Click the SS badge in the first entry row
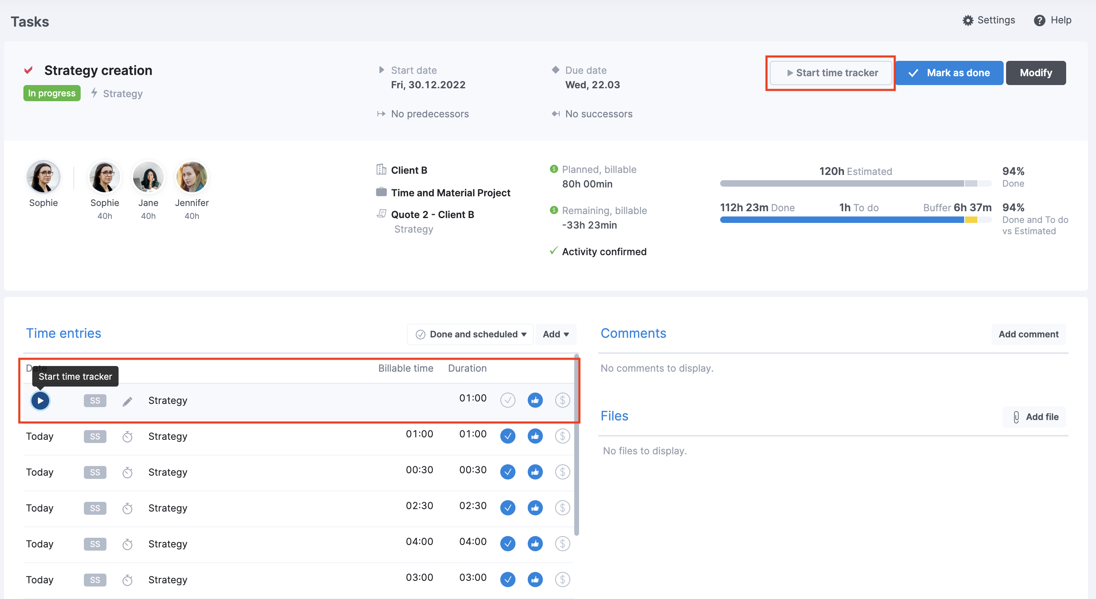 (95, 400)
